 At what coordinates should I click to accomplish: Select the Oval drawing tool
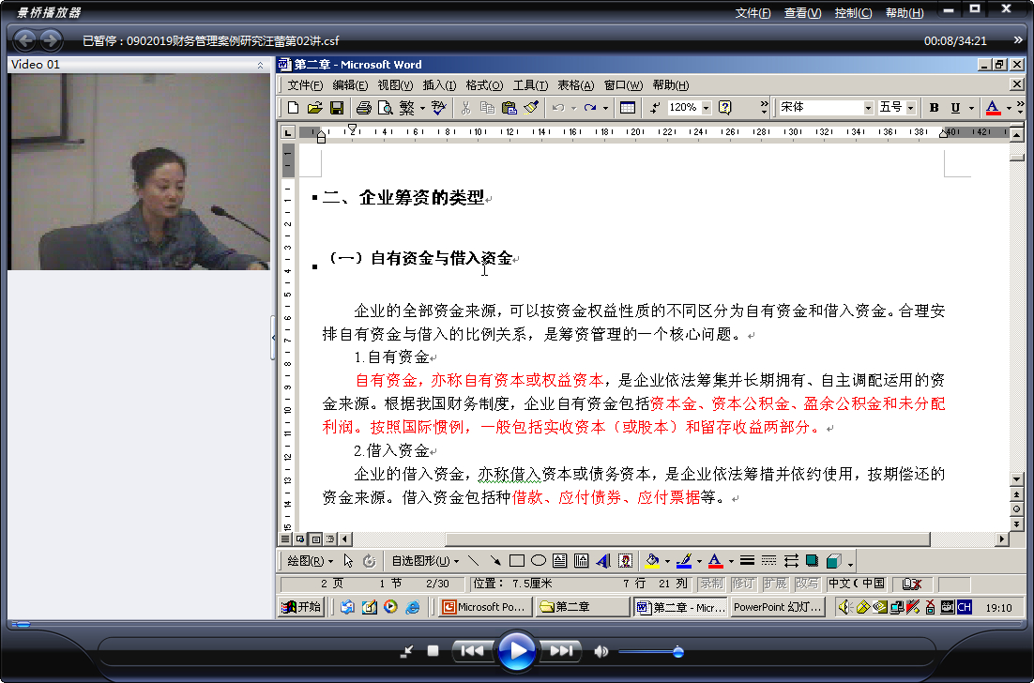coord(539,561)
